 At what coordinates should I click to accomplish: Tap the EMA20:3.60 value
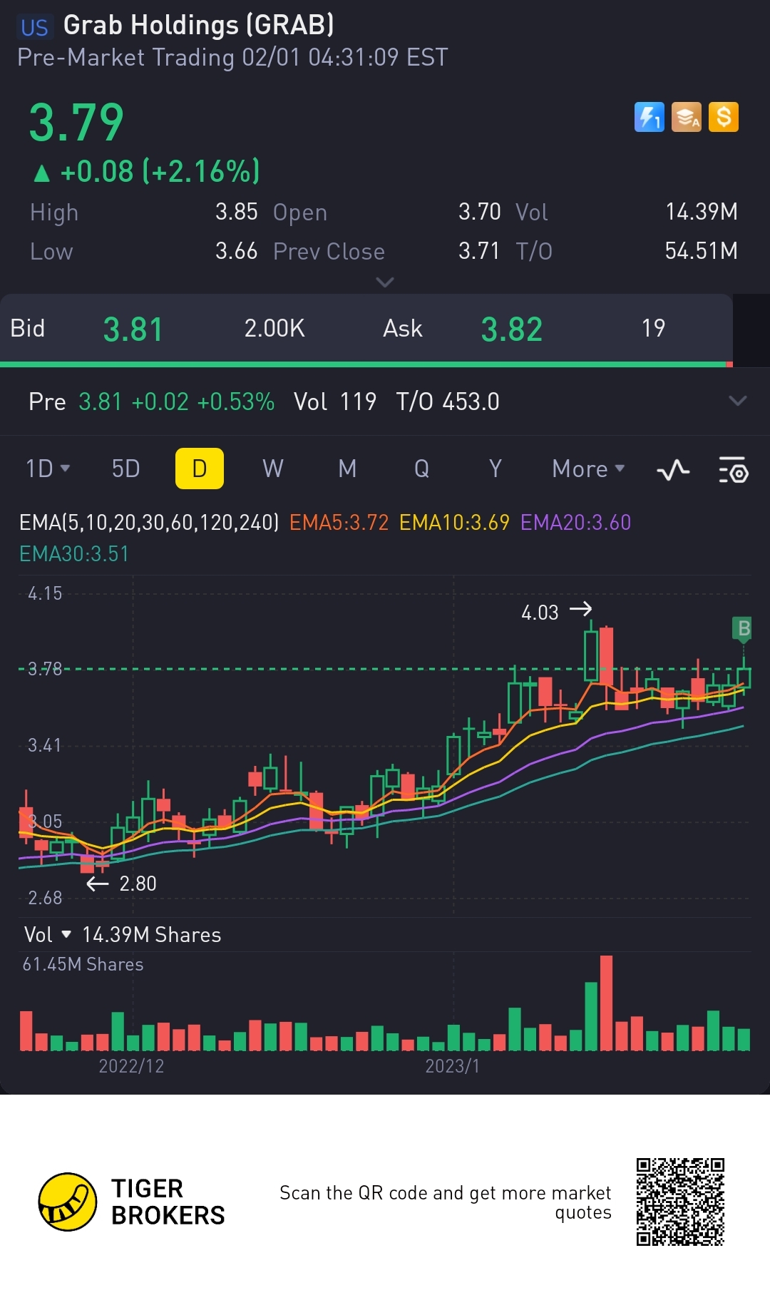[575, 523]
